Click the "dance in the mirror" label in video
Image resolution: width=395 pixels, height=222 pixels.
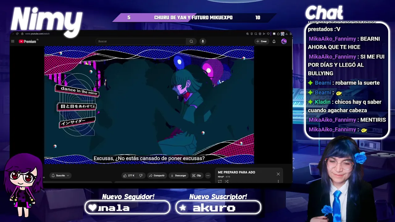coord(77,91)
